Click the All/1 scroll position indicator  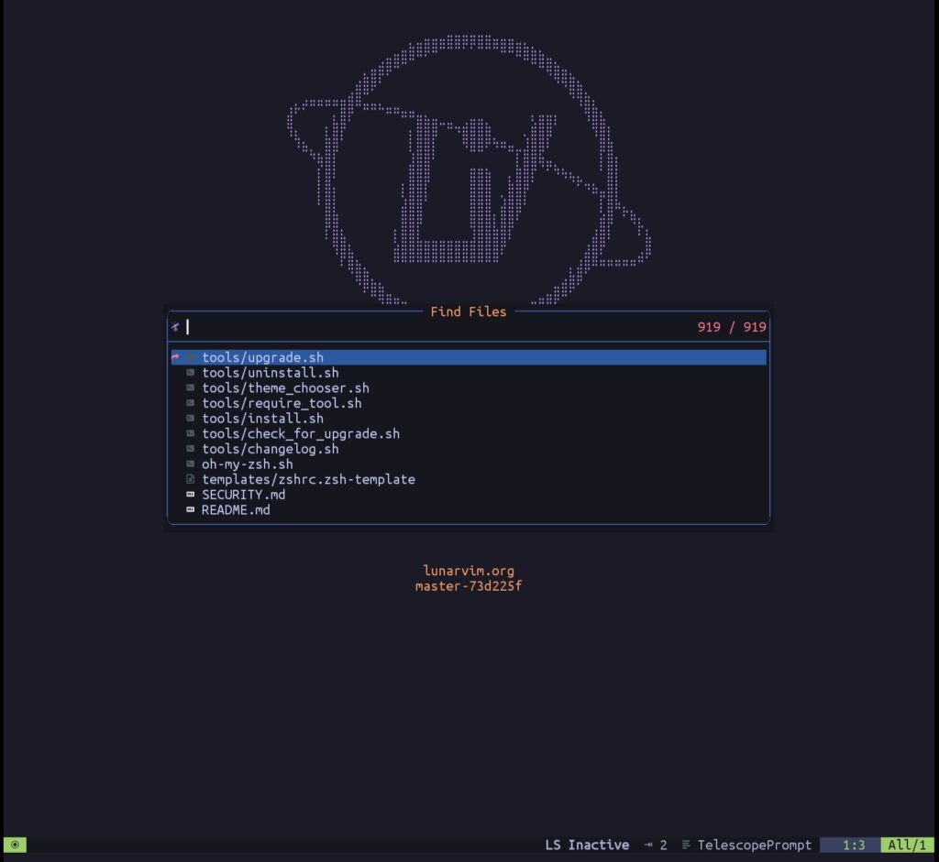(906, 845)
